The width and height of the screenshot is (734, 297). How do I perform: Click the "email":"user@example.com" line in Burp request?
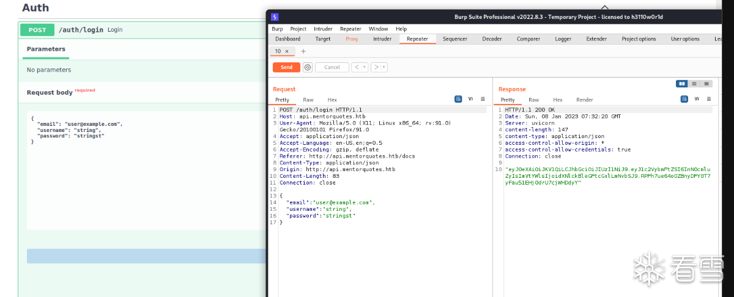pyautogui.click(x=330, y=202)
